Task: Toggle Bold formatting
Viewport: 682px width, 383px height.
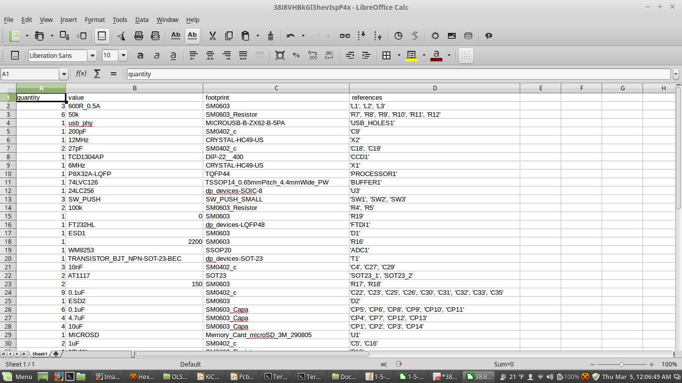Action: coord(140,55)
